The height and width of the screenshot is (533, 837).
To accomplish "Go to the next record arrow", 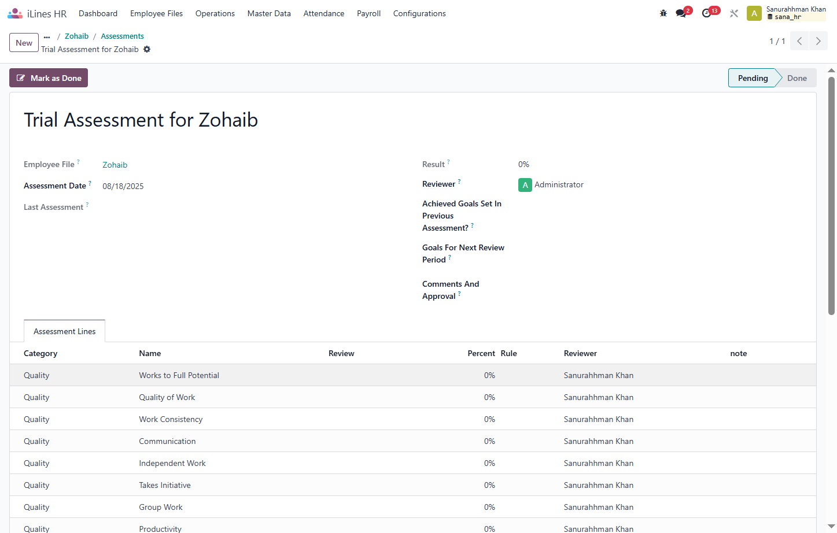I will [818, 41].
